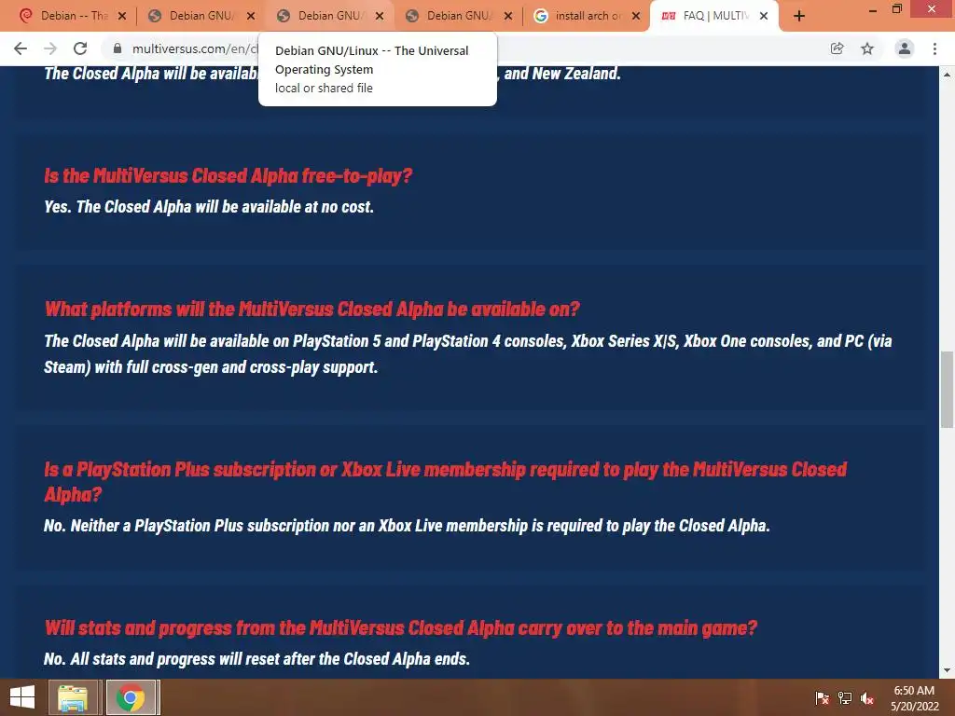Viewport: 955px width, 716px height.
Task: Click the Chrome taskbar icon
Action: (x=130, y=697)
